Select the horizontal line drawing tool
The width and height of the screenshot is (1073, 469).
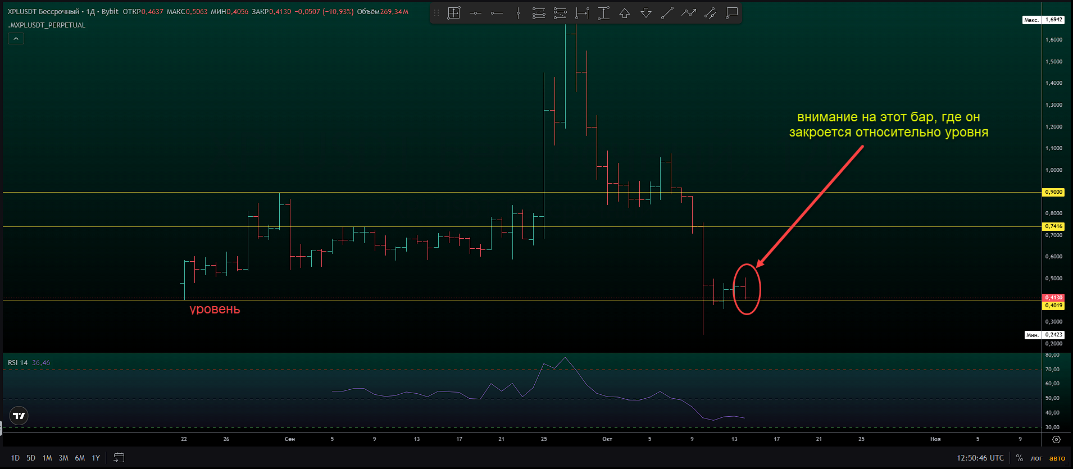(x=475, y=13)
